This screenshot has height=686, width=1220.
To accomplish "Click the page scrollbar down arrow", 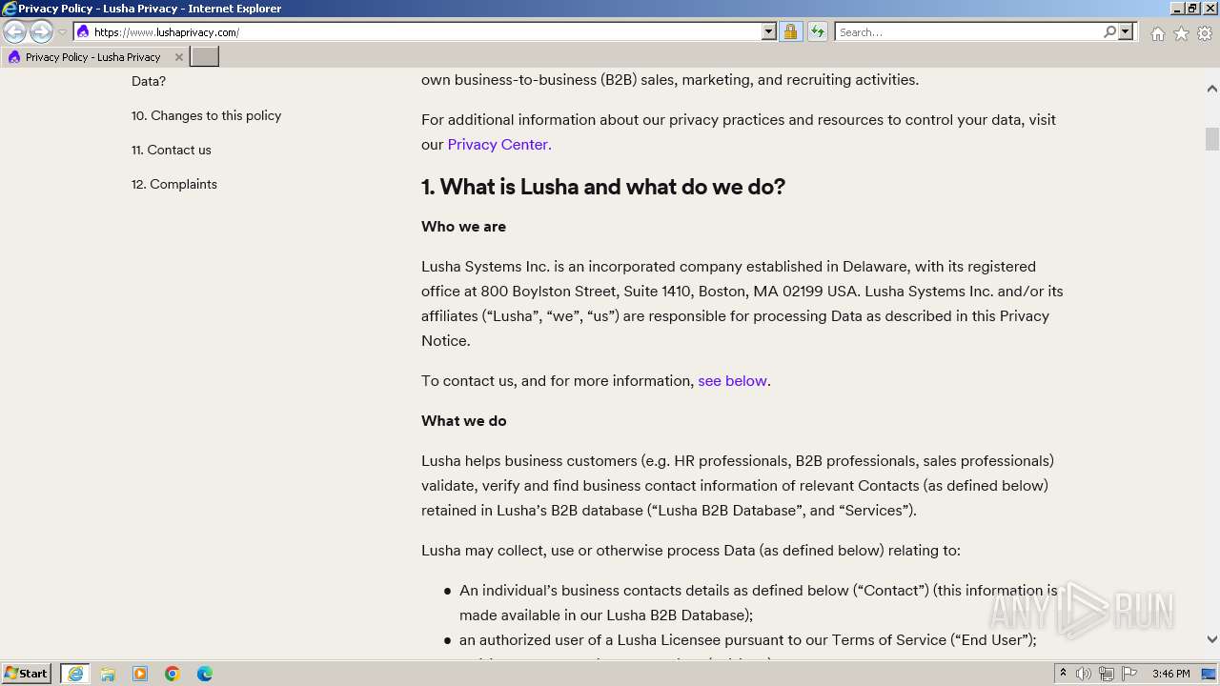I will pyautogui.click(x=1211, y=639).
